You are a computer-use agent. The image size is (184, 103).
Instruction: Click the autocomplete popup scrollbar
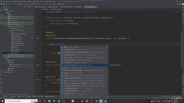108,47
